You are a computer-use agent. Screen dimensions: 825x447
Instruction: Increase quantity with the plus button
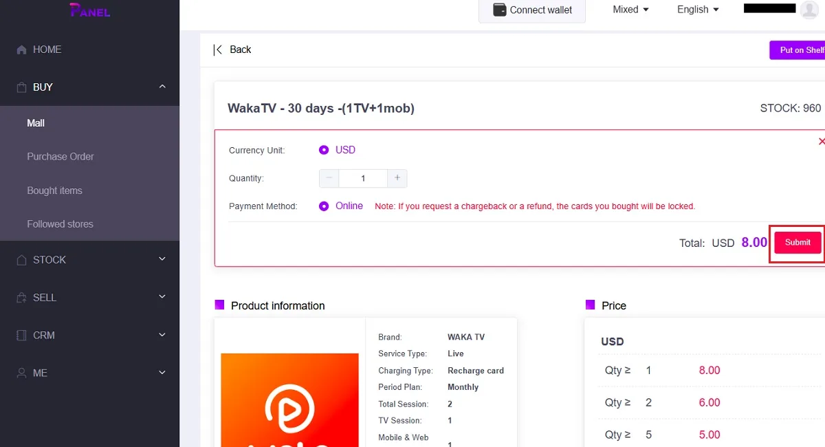pyautogui.click(x=397, y=178)
